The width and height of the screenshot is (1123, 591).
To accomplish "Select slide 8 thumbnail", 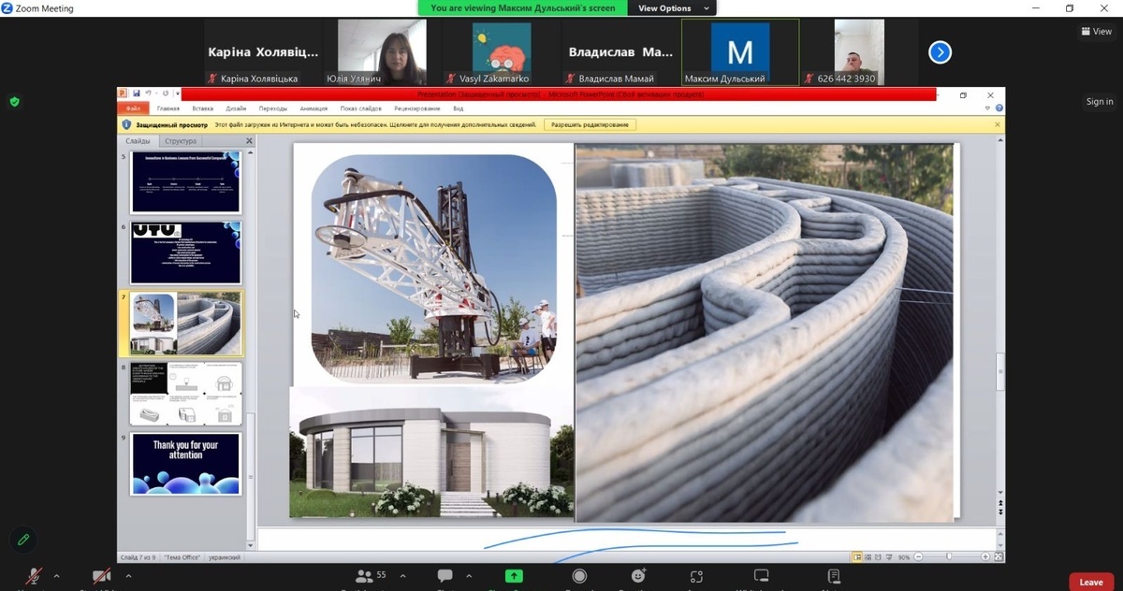I will (x=185, y=394).
